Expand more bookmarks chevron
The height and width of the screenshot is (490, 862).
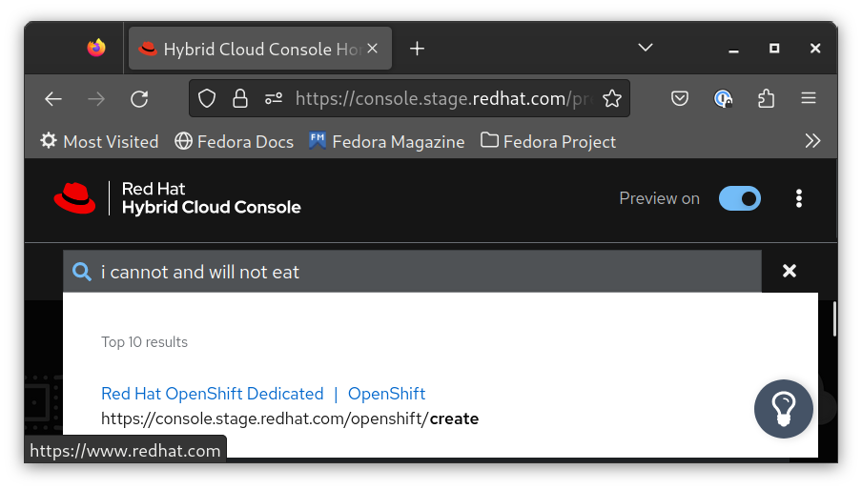point(812,141)
